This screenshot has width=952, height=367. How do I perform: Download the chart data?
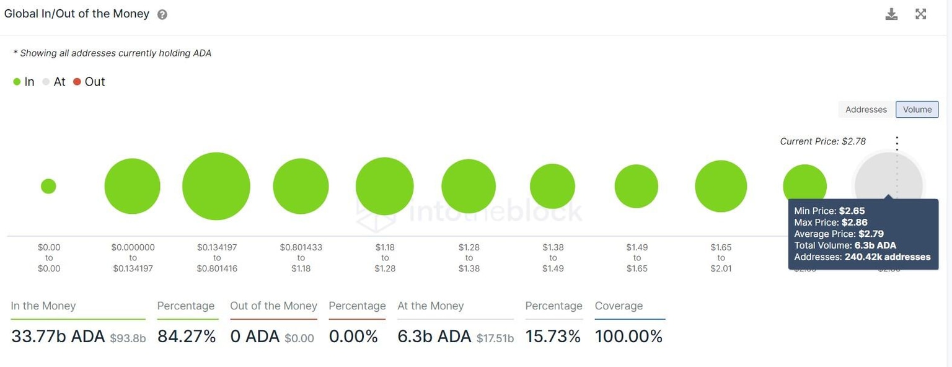(x=891, y=13)
